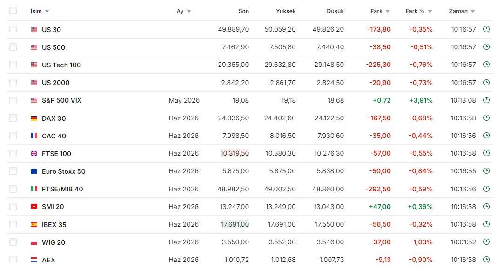Sort by the Fark % column arrow
Screen dimensions: 503x268
coord(430,11)
